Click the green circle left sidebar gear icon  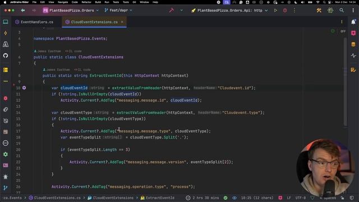point(6,154)
